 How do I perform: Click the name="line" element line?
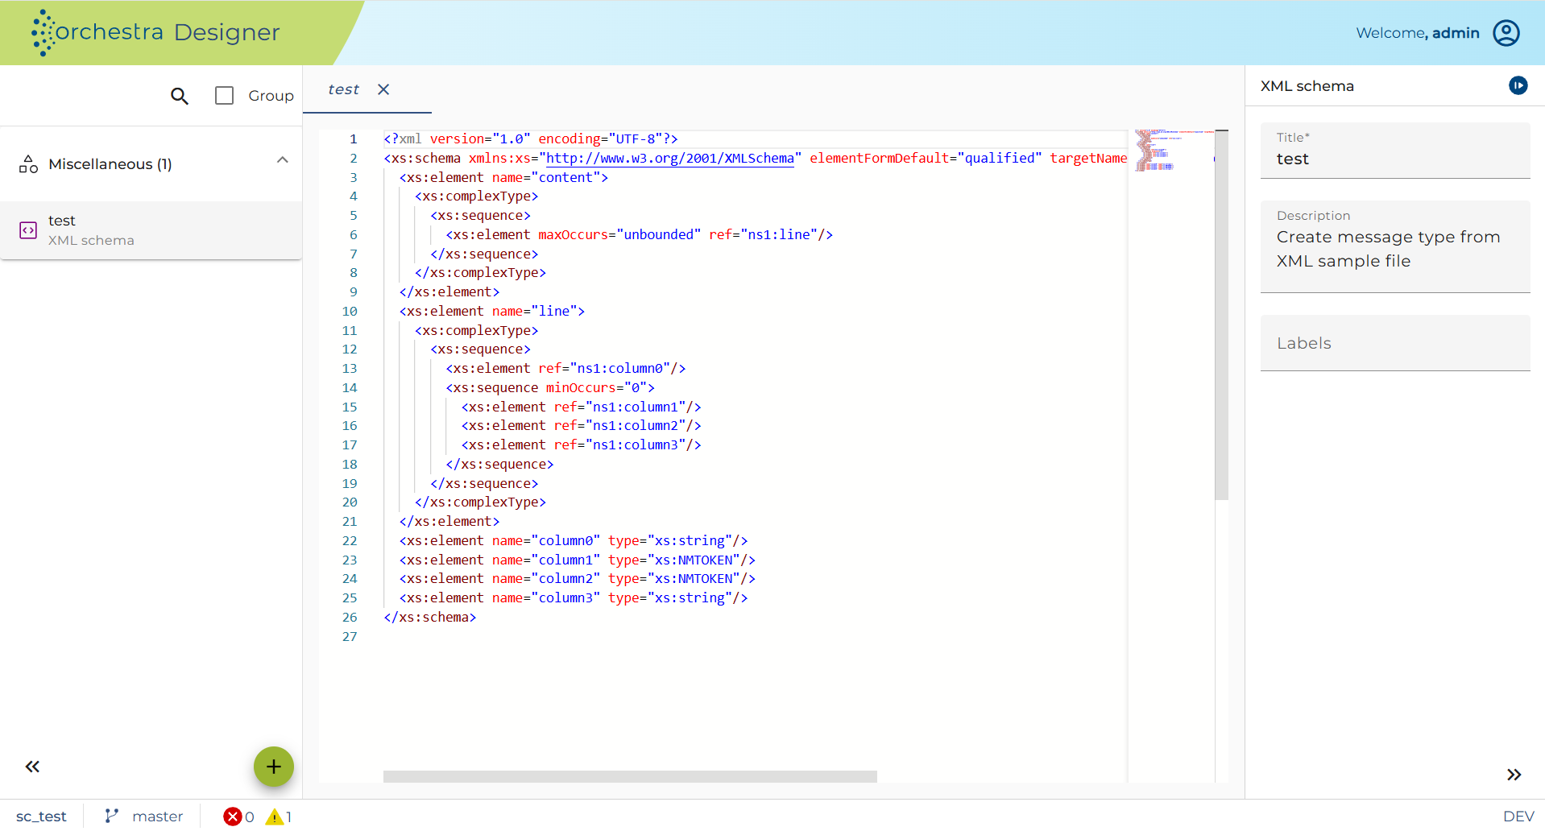tap(492, 312)
